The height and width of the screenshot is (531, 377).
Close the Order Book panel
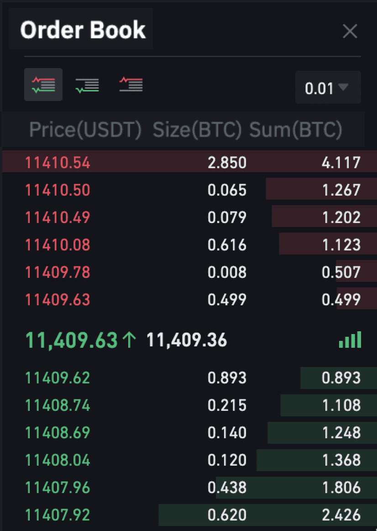point(350,32)
